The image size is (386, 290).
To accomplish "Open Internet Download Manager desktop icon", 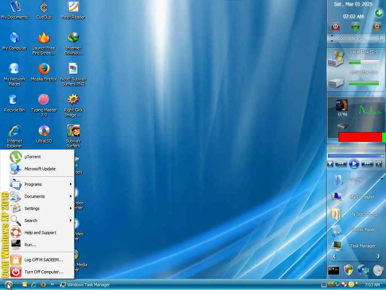I will point(74,44).
